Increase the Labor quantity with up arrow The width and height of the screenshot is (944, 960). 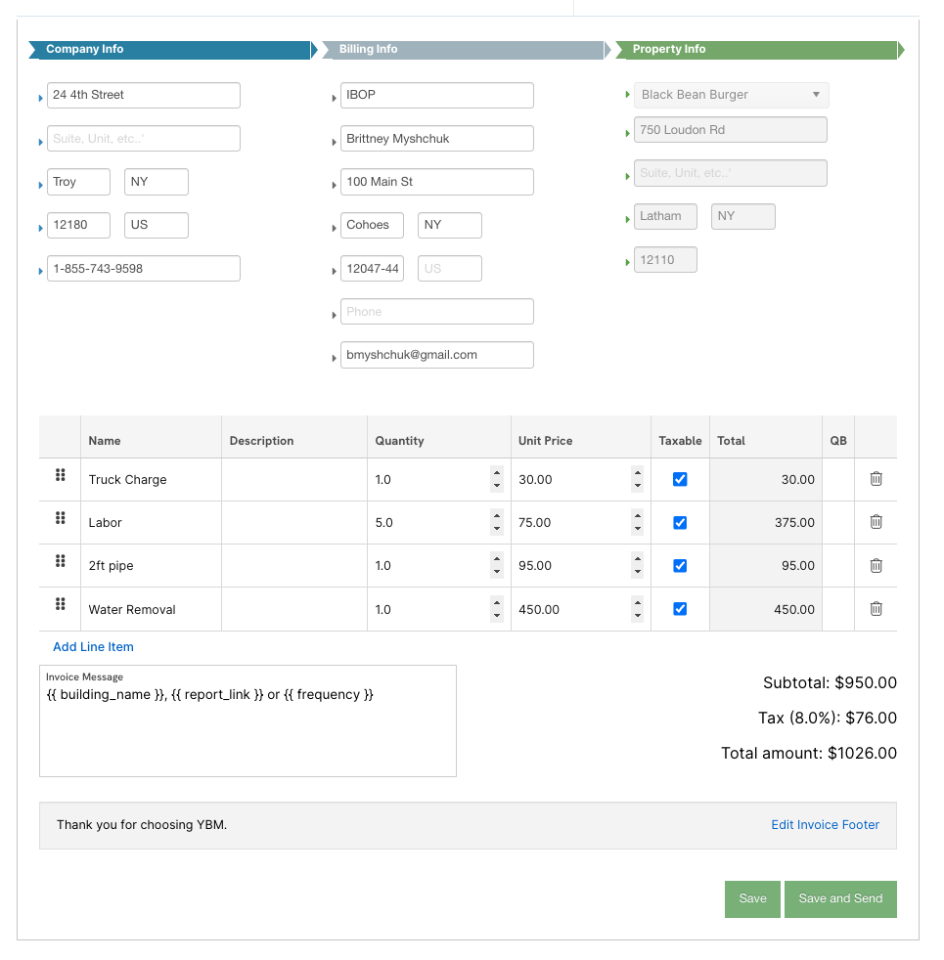pos(497,516)
